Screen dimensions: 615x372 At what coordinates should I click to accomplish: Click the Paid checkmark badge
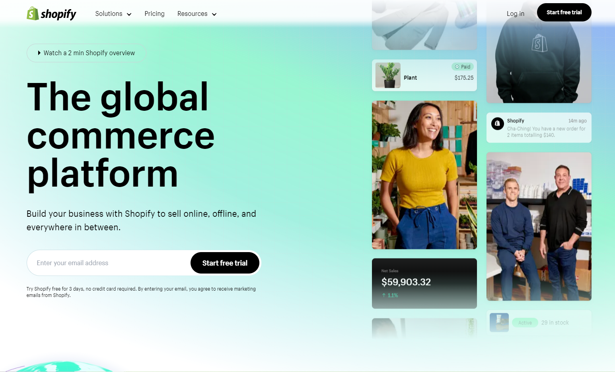coord(463,67)
